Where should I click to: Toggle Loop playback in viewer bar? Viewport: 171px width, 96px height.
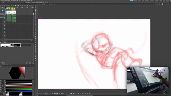point(59,94)
